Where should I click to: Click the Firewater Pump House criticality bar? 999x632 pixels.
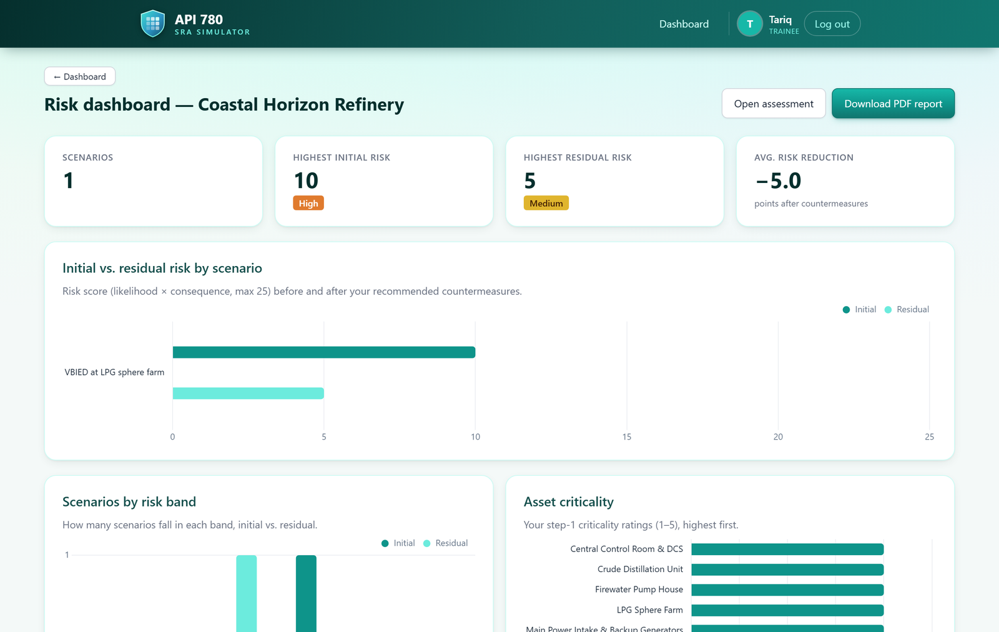coord(787,590)
